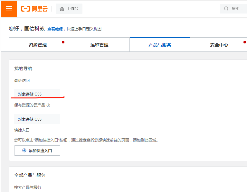Click the 您好，国信科教 greeting text
This screenshot has width=247, height=192.
coord(27,29)
